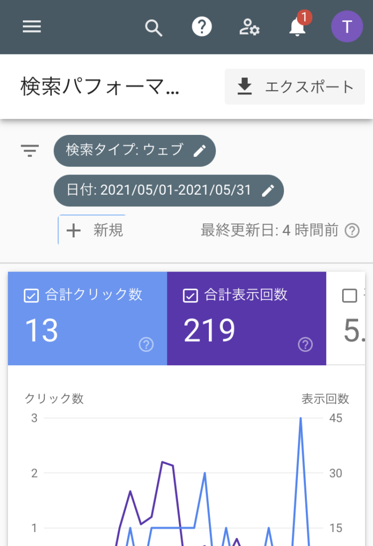Open the account avatar T

[x=347, y=27]
